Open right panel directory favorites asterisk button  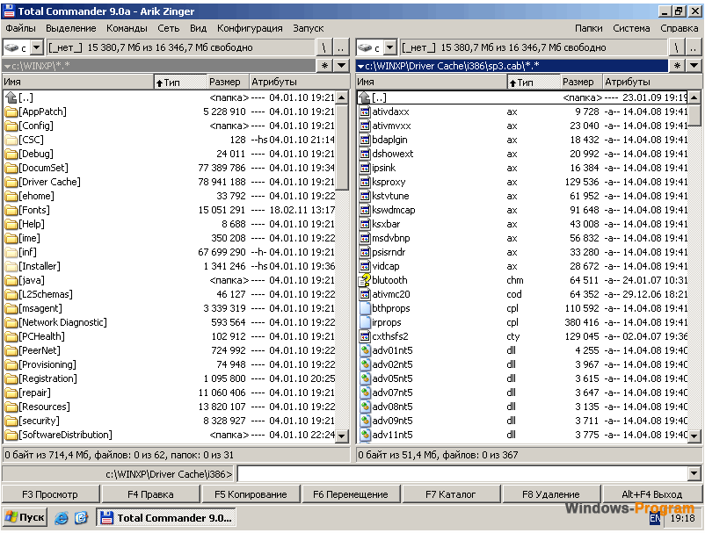click(677, 66)
